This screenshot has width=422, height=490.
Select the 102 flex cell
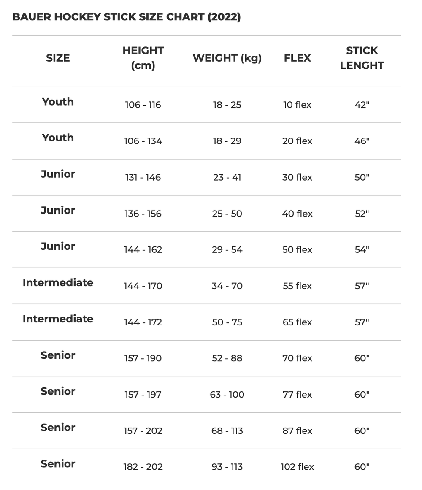tap(297, 467)
